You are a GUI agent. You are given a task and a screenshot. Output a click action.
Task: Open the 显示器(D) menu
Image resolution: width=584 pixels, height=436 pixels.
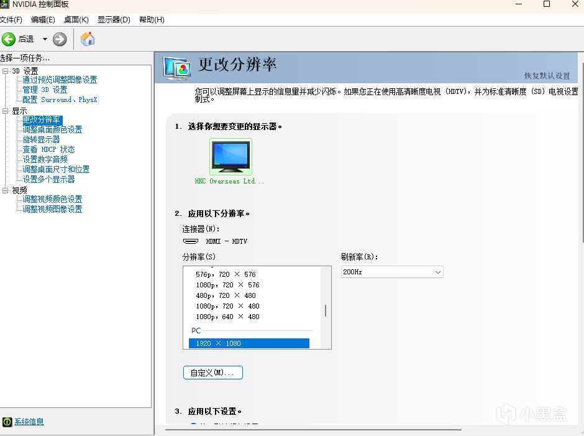pos(114,20)
